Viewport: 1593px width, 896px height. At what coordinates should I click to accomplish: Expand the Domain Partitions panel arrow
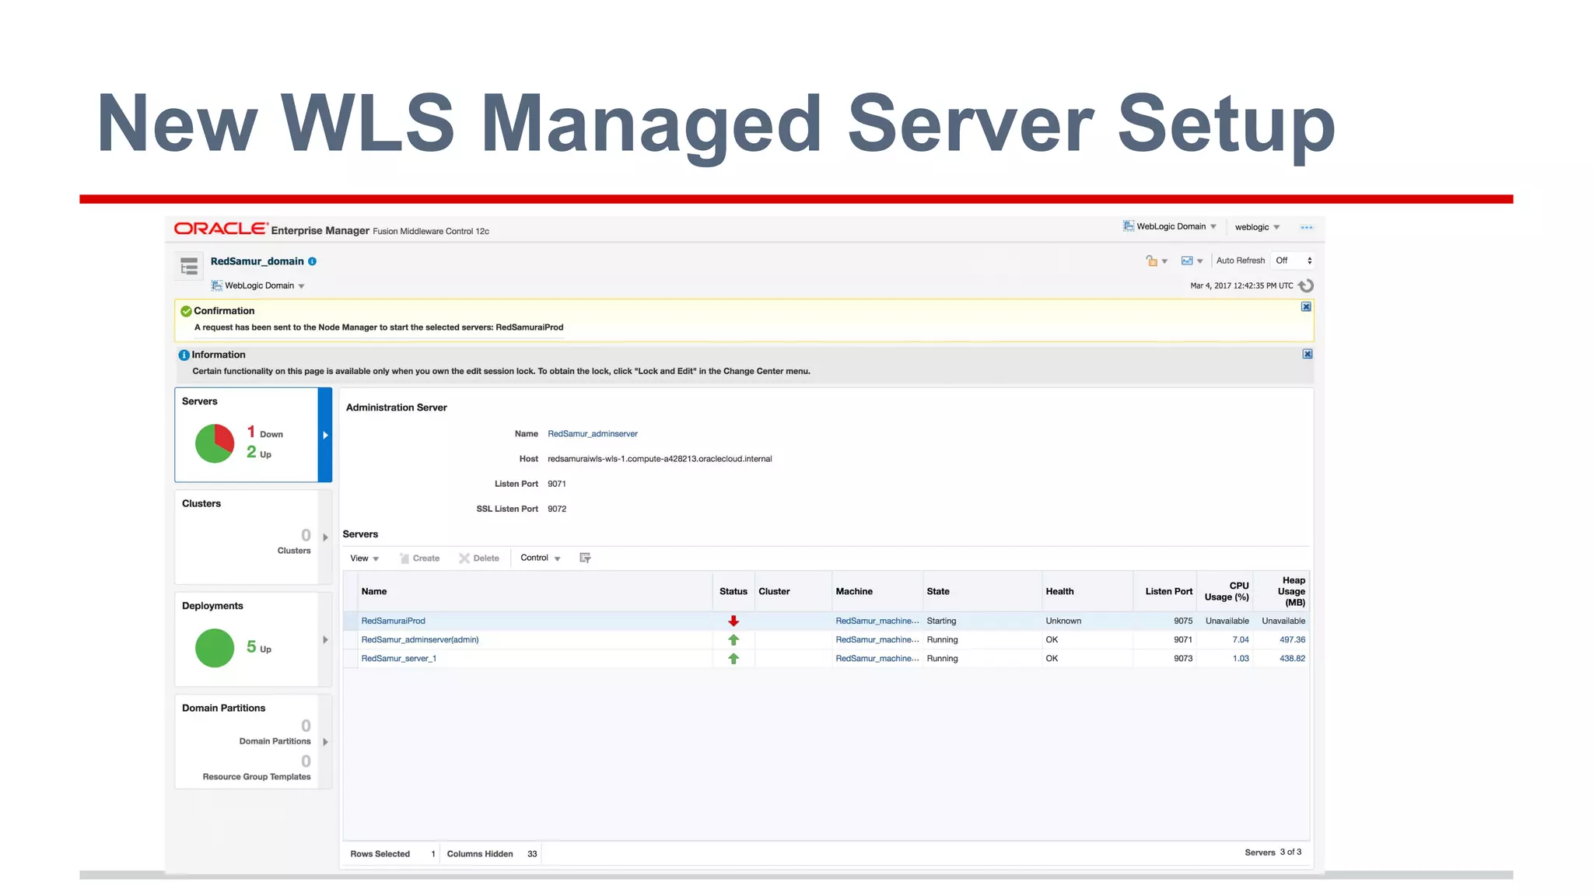tap(325, 742)
